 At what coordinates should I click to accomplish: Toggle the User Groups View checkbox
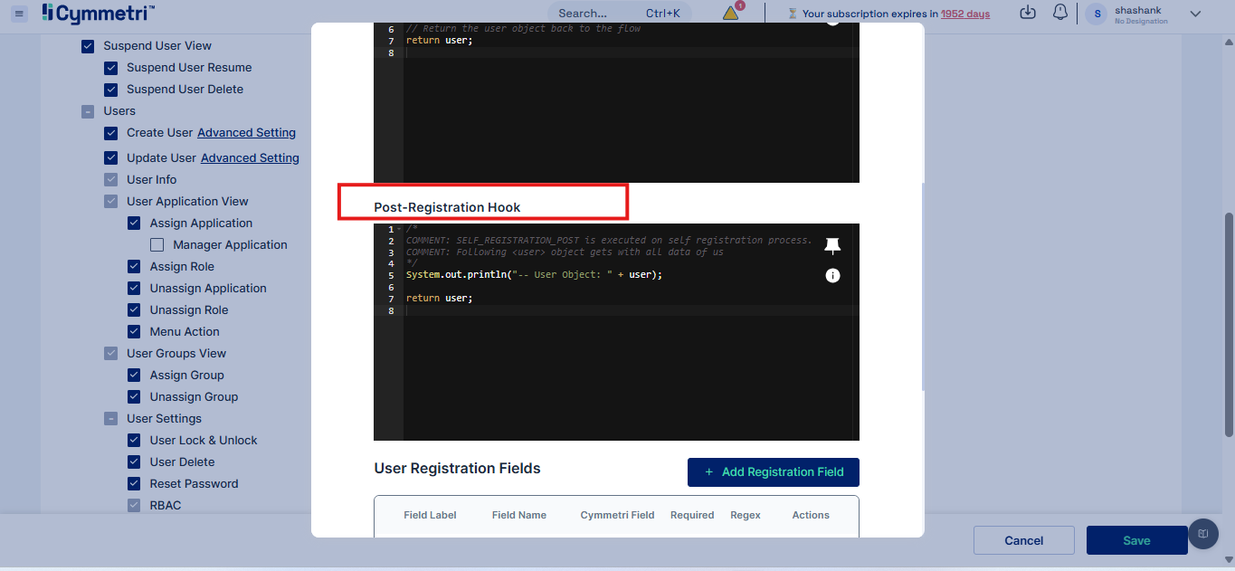110,354
